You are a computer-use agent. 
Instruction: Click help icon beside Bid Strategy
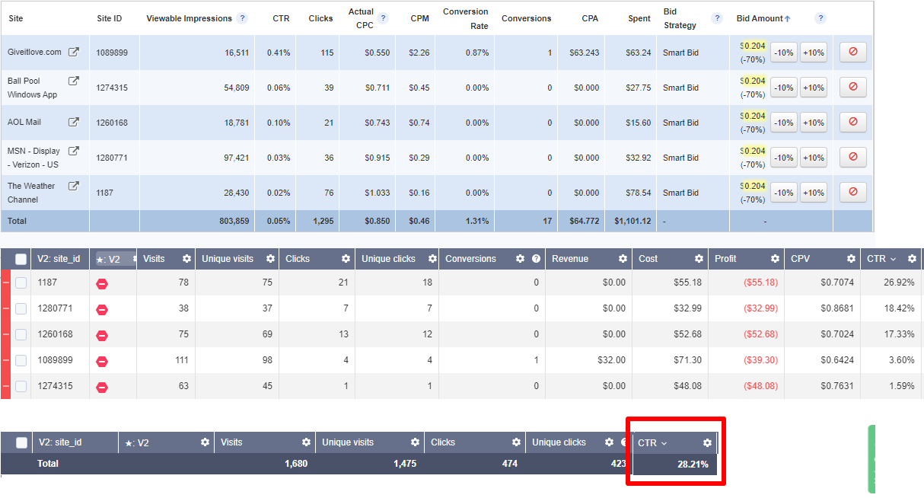pyautogui.click(x=716, y=18)
